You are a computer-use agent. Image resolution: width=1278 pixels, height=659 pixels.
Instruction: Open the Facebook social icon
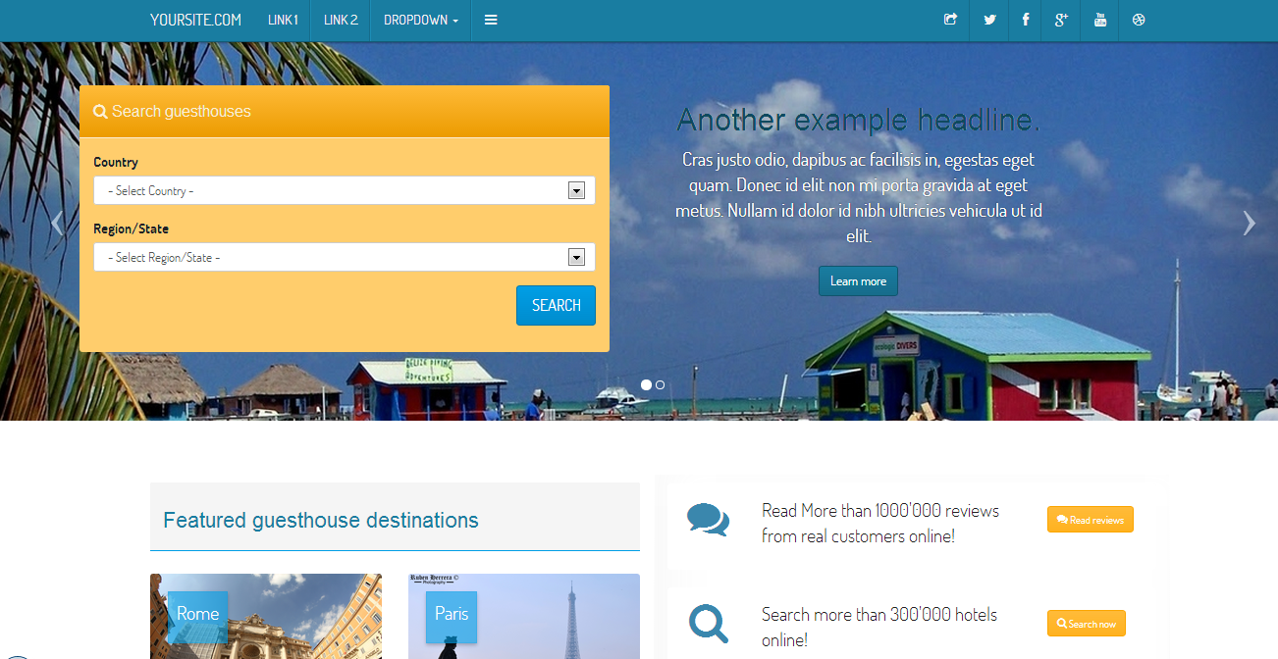pyautogui.click(x=1026, y=20)
